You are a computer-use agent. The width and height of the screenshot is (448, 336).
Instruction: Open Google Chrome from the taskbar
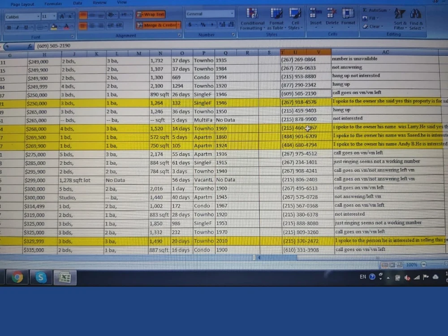point(17,277)
